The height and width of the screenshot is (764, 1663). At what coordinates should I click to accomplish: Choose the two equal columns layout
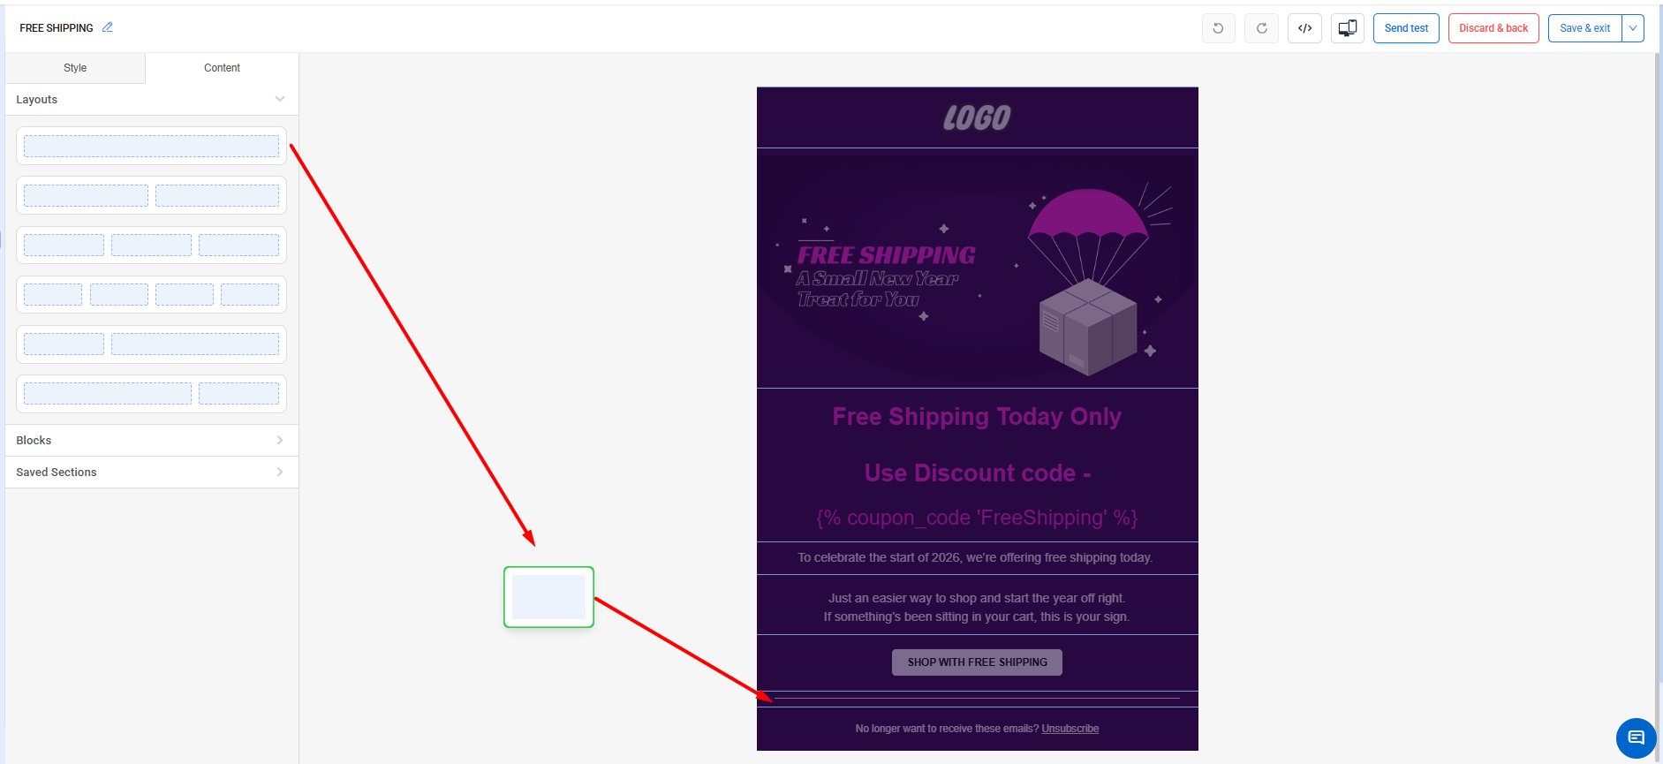click(x=151, y=195)
